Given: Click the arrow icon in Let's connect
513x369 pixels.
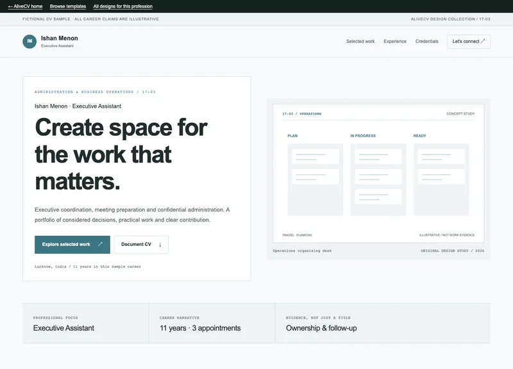Looking at the screenshot, I should [x=483, y=41].
